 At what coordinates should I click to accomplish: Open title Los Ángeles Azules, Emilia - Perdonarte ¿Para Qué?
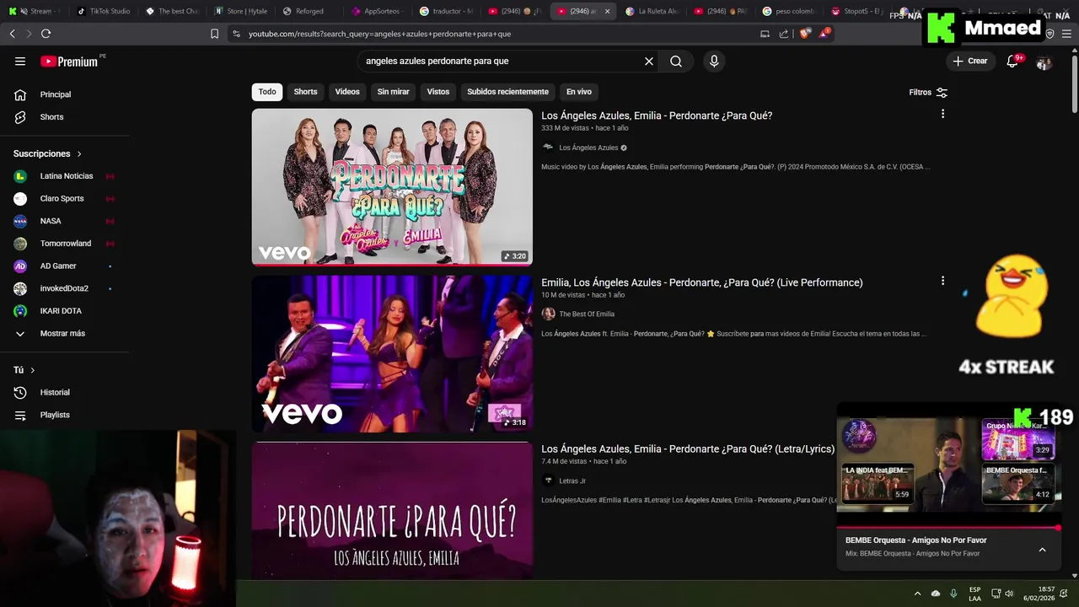click(657, 115)
